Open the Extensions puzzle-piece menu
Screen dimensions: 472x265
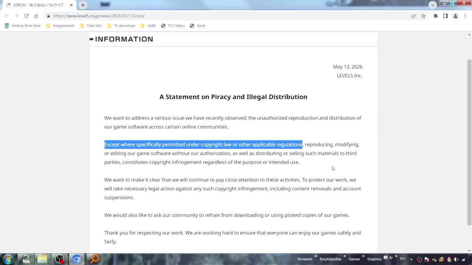pyautogui.click(x=435, y=16)
